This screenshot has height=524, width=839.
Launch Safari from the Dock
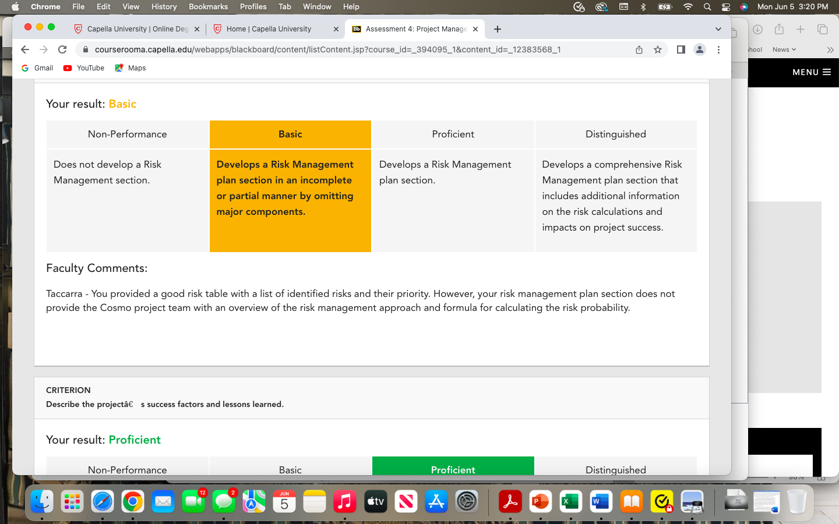click(103, 501)
